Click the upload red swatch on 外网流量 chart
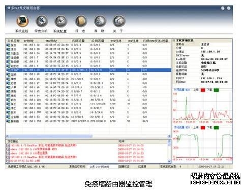The width and height of the screenshot is (246, 190). coord(203,90)
